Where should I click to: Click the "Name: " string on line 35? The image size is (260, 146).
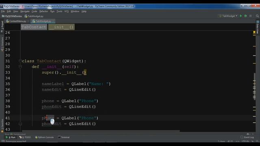point(99,84)
